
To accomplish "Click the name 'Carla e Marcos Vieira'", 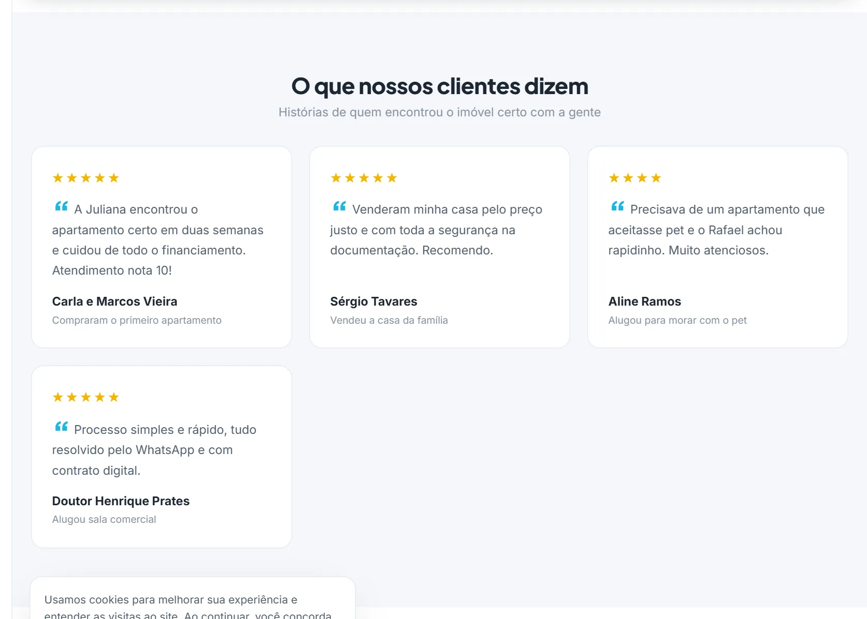I will tap(114, 301).
